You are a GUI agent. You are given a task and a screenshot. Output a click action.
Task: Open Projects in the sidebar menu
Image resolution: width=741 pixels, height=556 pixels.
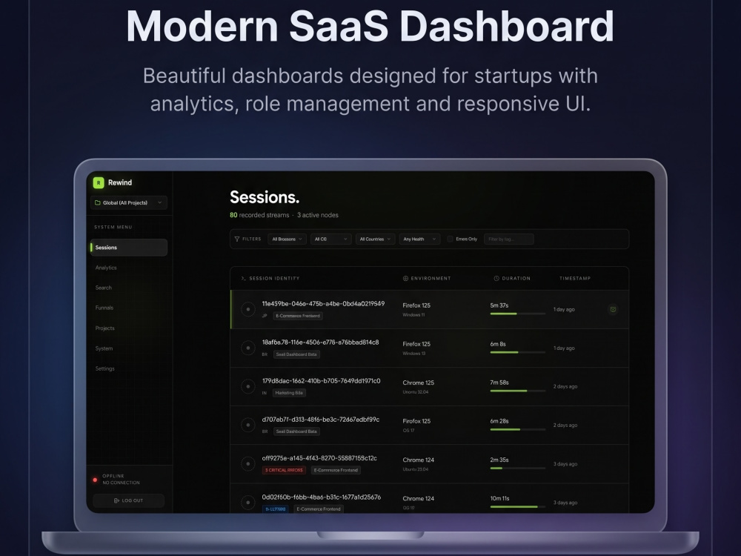[x=105, y=328]
